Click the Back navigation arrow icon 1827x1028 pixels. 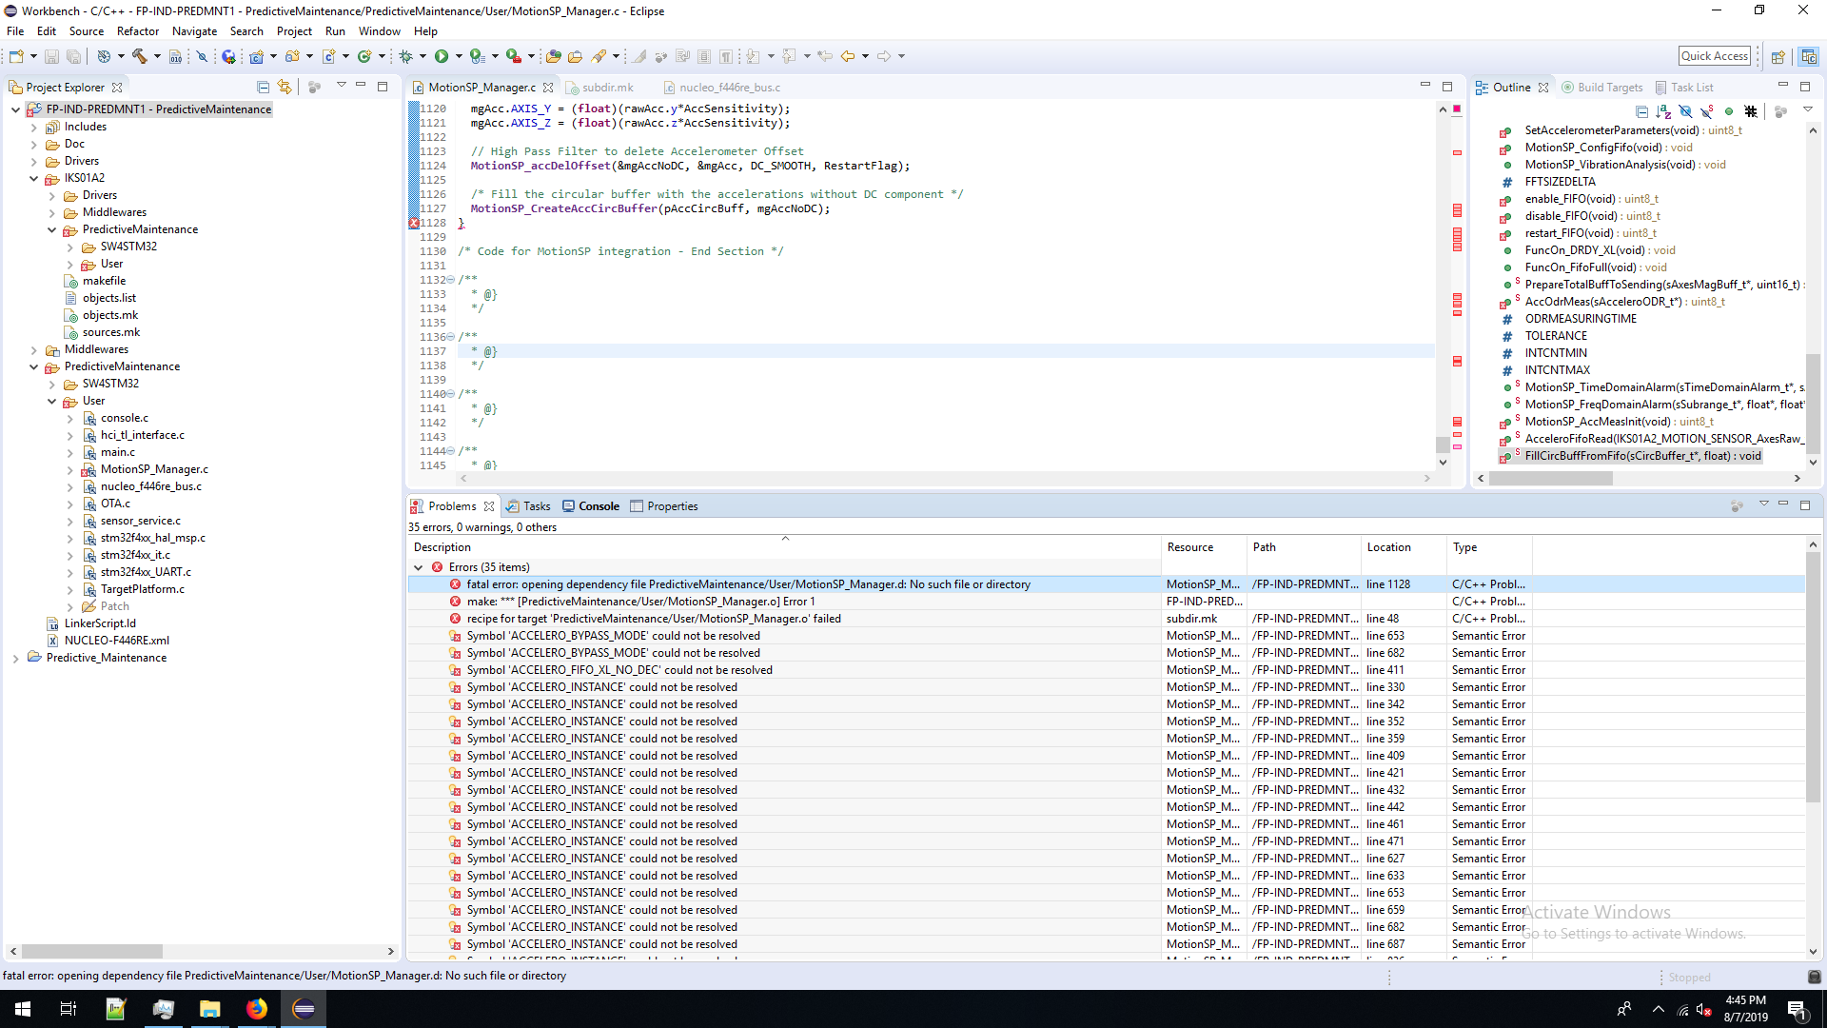[x=847, y=56]
